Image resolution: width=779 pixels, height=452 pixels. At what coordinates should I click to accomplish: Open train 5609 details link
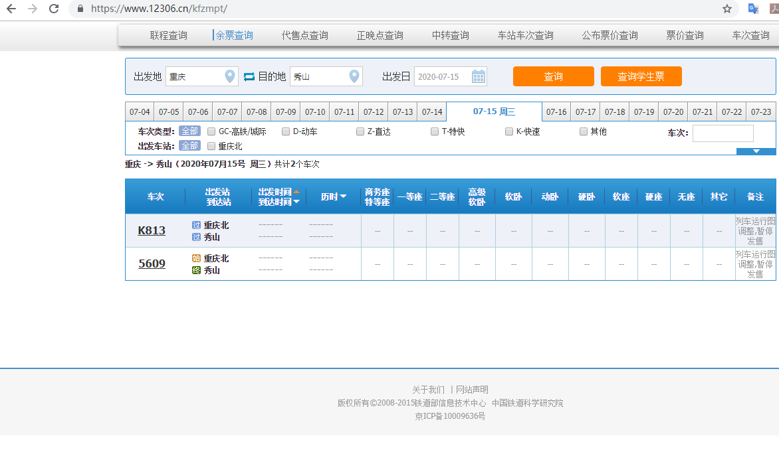pos(152,264)
